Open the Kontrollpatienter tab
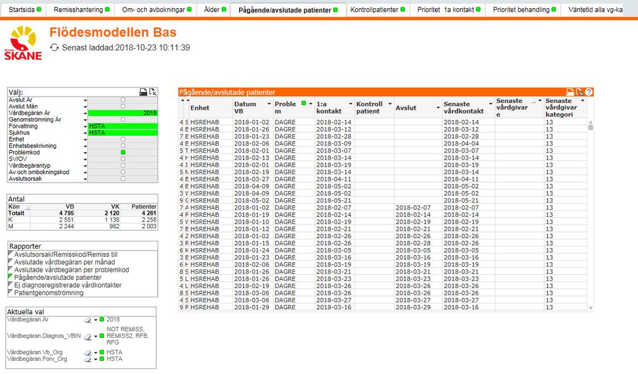 click(x=377, y=9)
